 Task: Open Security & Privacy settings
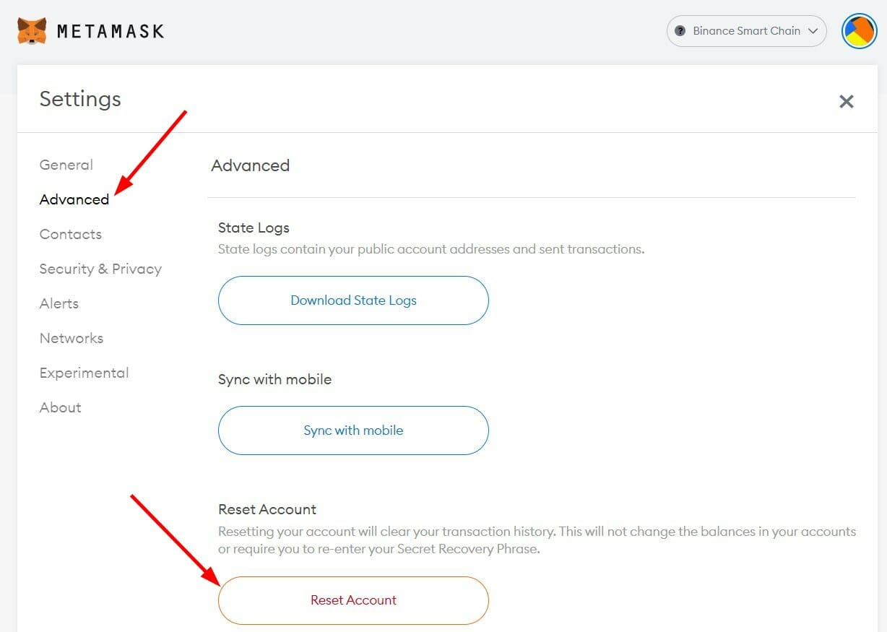[x=100, y=269]
